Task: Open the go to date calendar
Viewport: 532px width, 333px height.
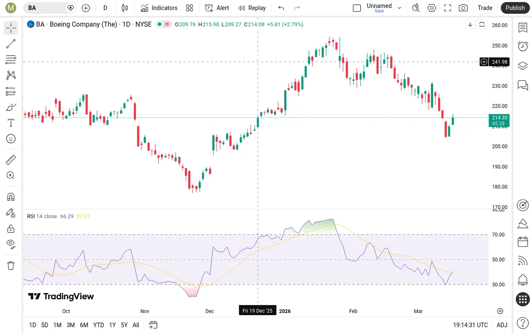Action: pos(153,325)
